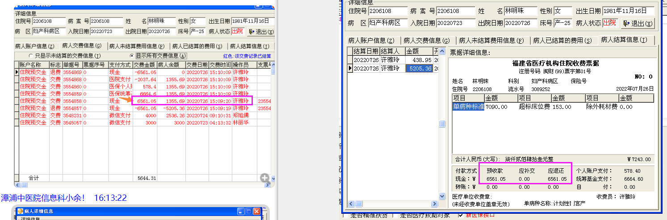Click 交费金额 column header in payment table

pyautogui.click(x=145, y=65)
